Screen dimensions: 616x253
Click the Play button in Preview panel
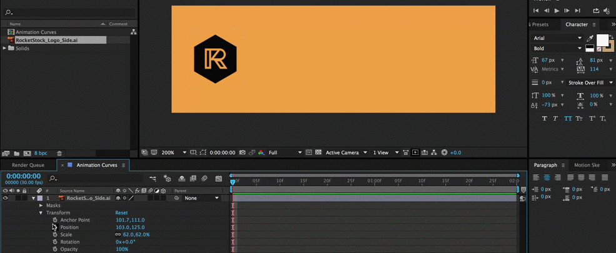tap(557, 11)
